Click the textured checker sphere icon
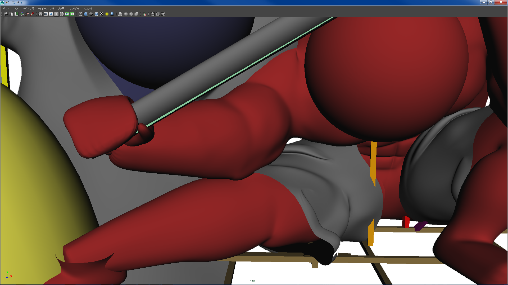Image resolution: width=508 pixels, height=285 pixels. pyautogui.click(x=102, y=14)
